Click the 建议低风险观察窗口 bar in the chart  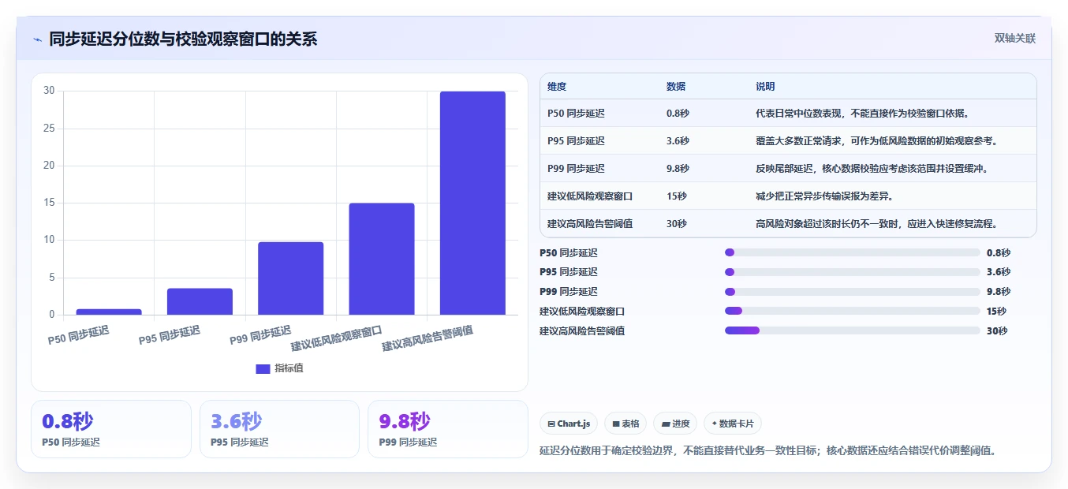tap(382, 259)
